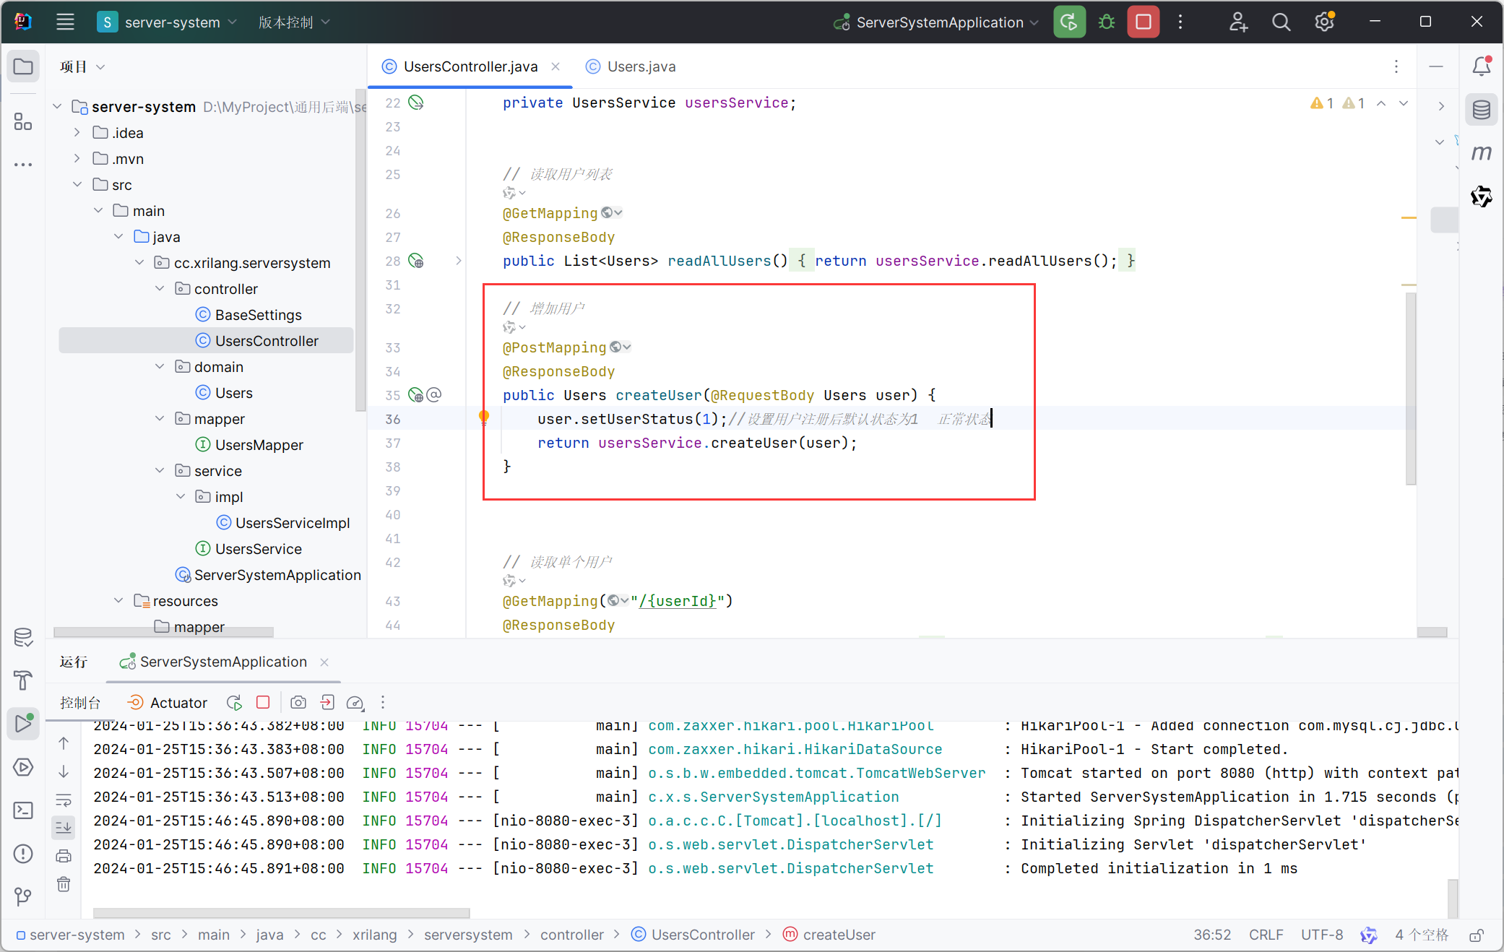The height and width of the screenshot is (952, 1504).
Task: Open the Database tool window
Action: pyautogui.click(x=1482, y=110)
